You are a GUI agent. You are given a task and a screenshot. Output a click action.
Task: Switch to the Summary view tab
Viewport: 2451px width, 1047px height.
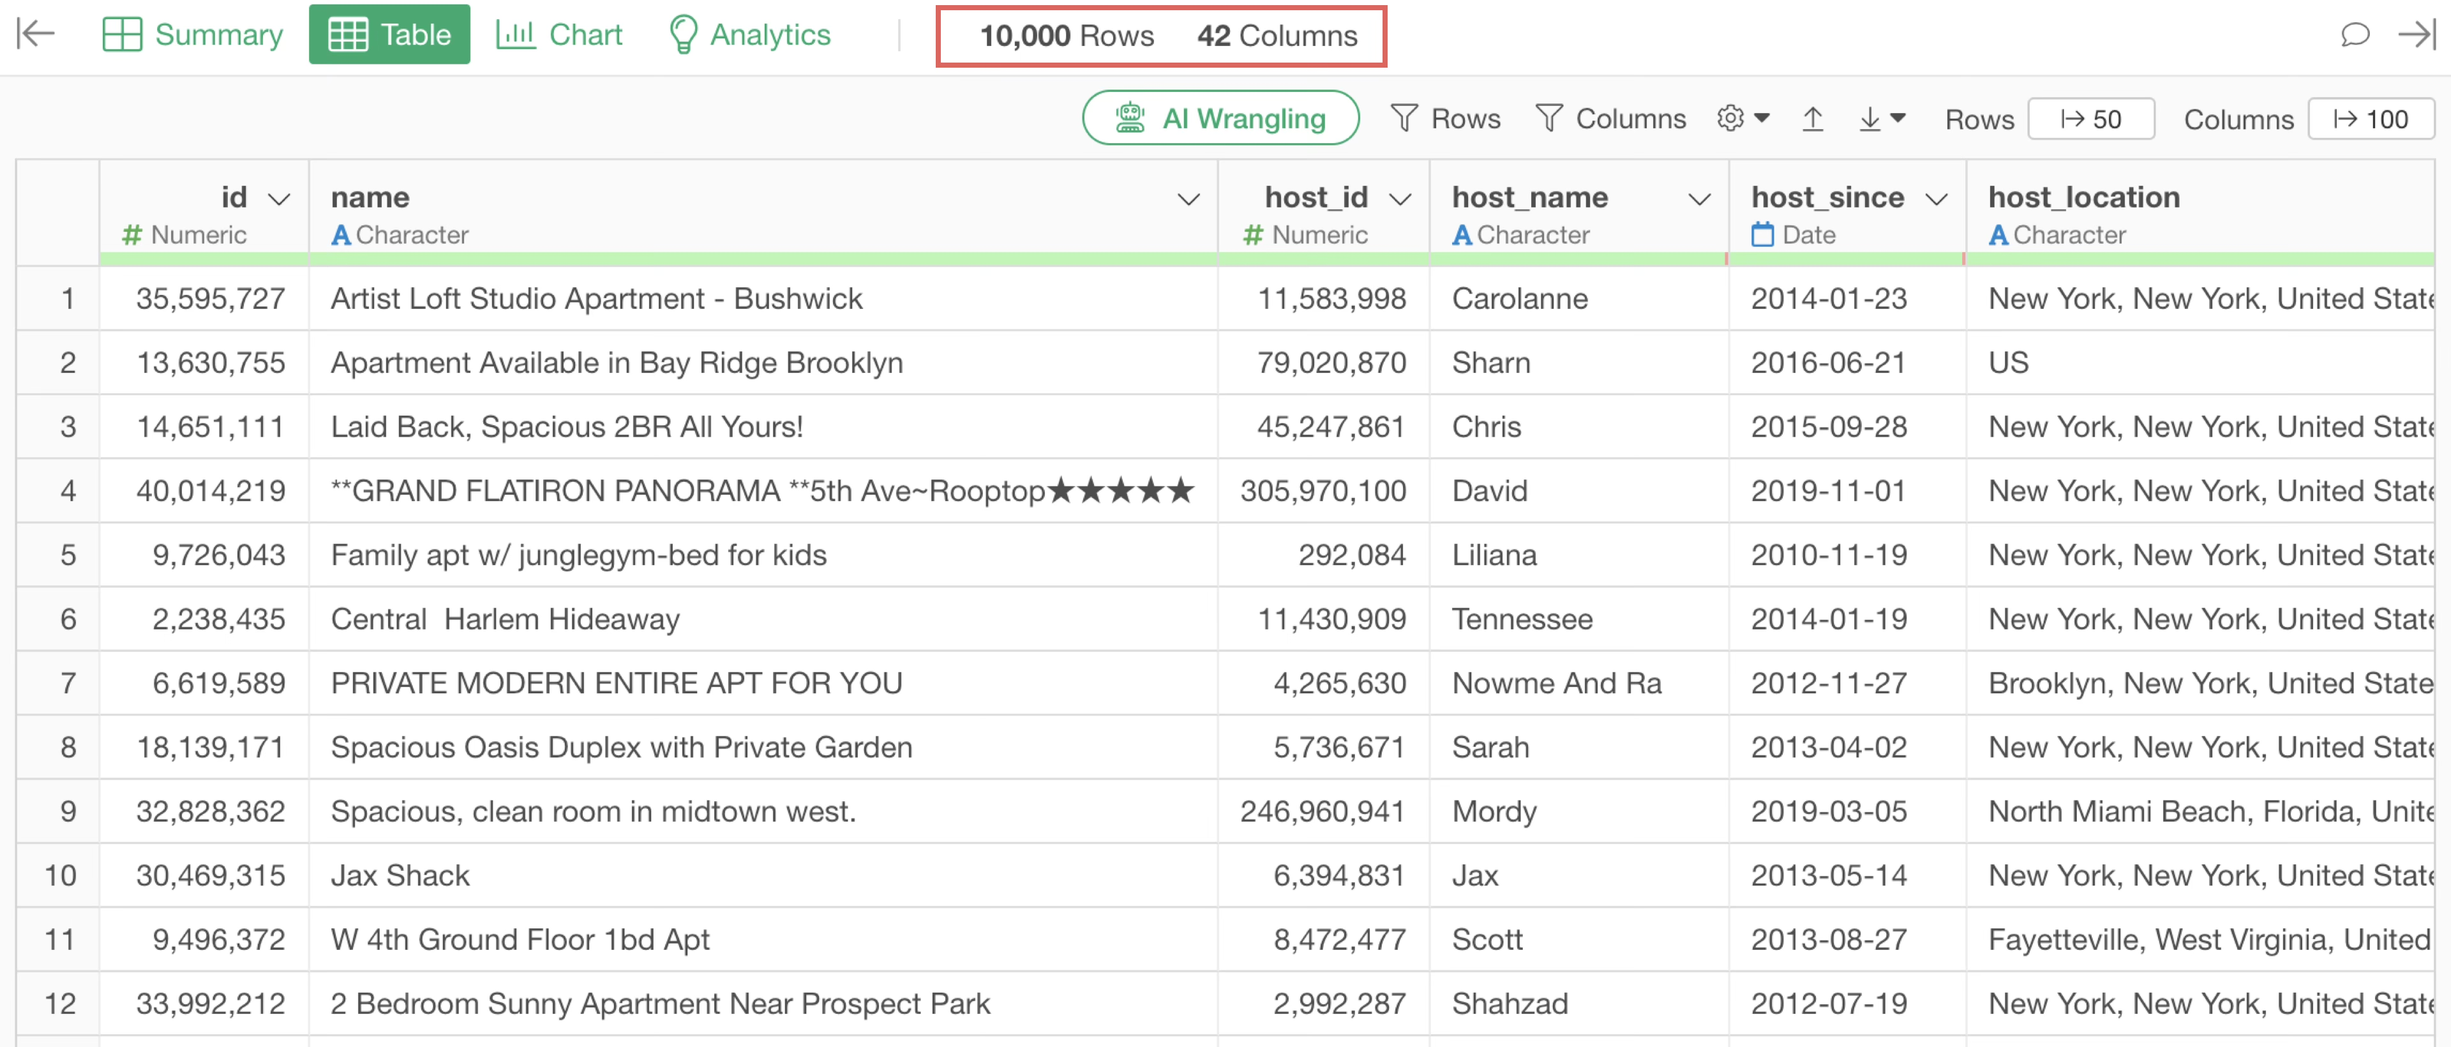coord(193,34)
